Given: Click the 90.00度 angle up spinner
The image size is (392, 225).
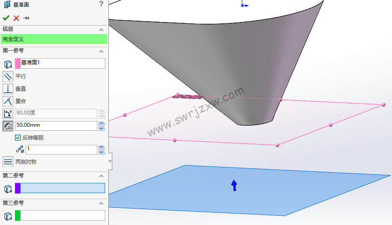Looking at the screenshot, I should (x=101, y=111).
